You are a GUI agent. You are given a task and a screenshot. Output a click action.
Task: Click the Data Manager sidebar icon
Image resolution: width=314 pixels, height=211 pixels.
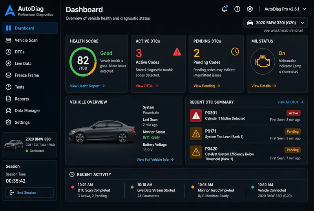pos(8,111)
